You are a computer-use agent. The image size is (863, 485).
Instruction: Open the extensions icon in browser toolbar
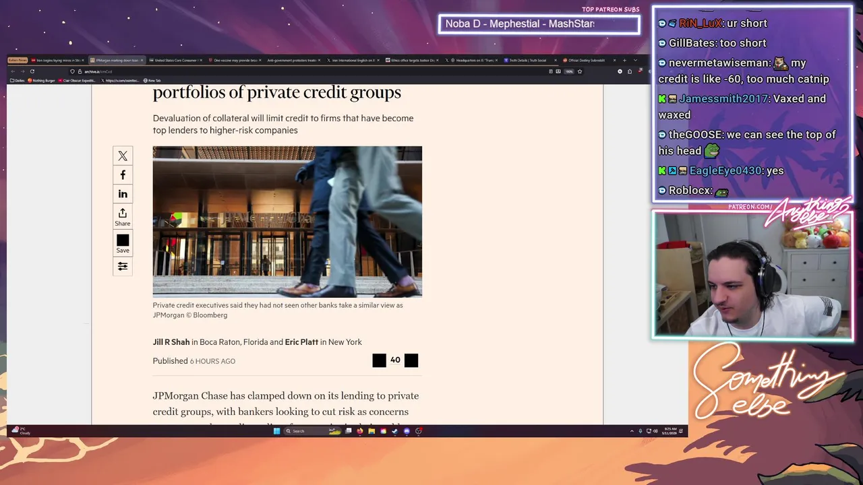(630, 71)
